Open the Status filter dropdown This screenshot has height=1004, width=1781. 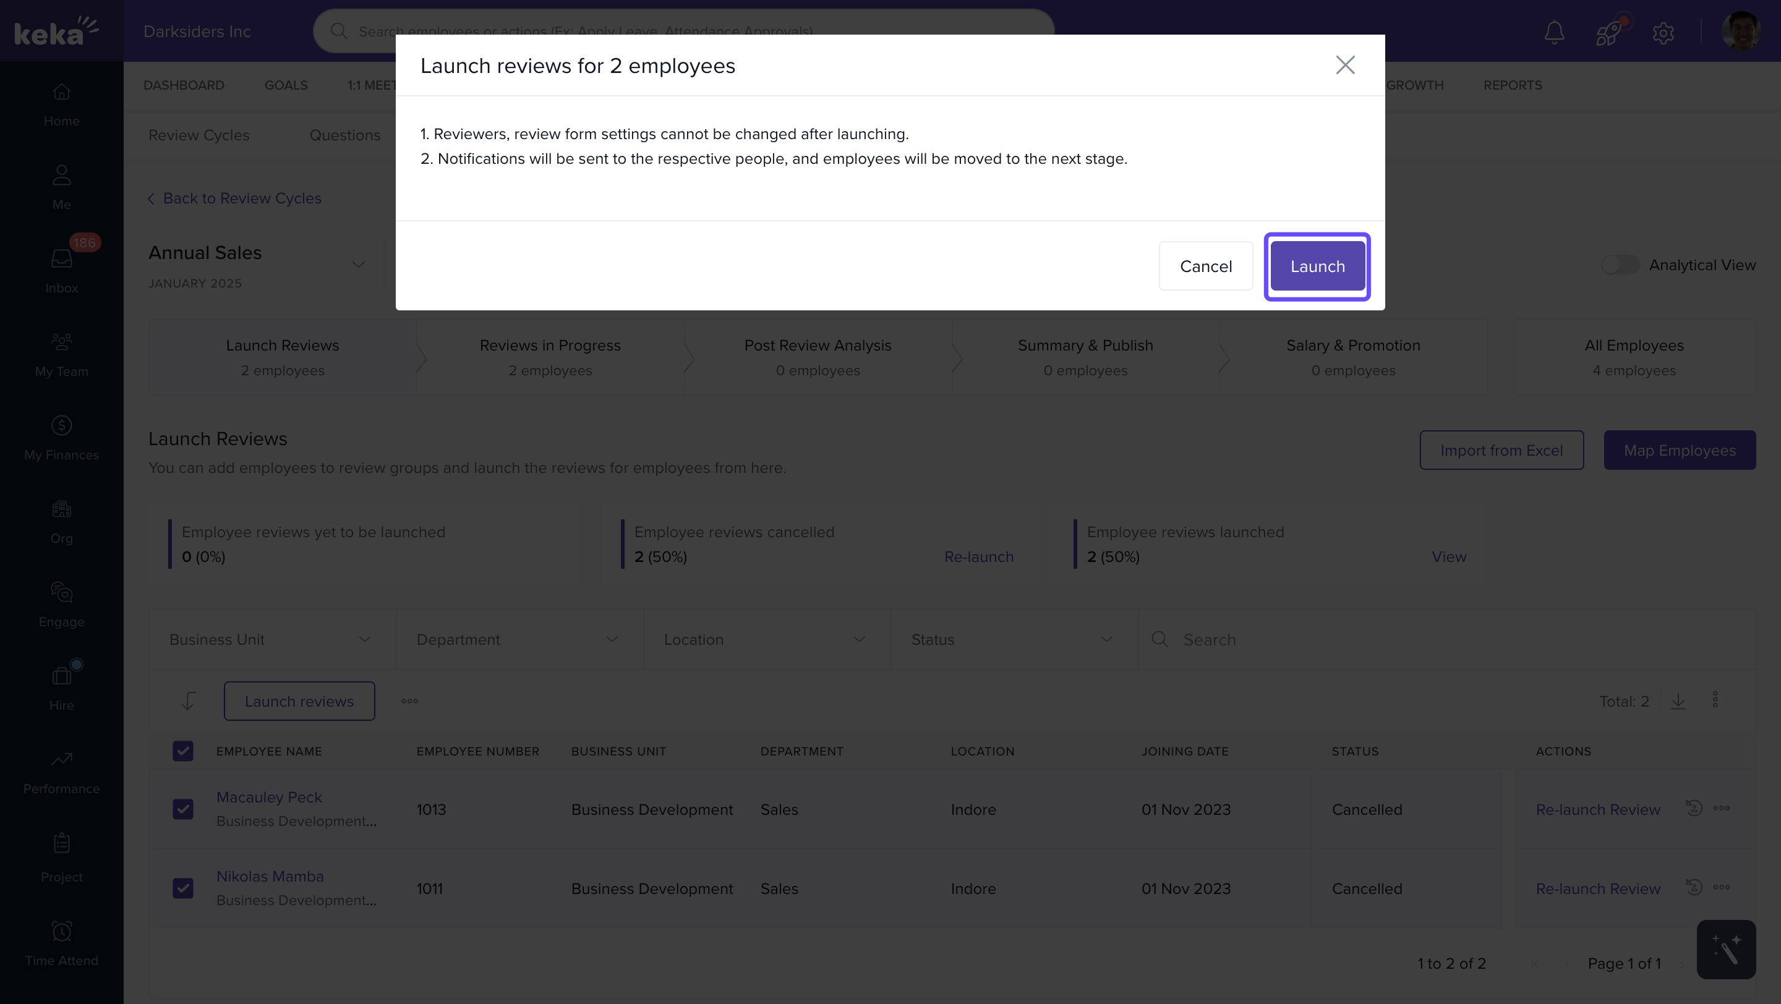[x=1012, y=640]
